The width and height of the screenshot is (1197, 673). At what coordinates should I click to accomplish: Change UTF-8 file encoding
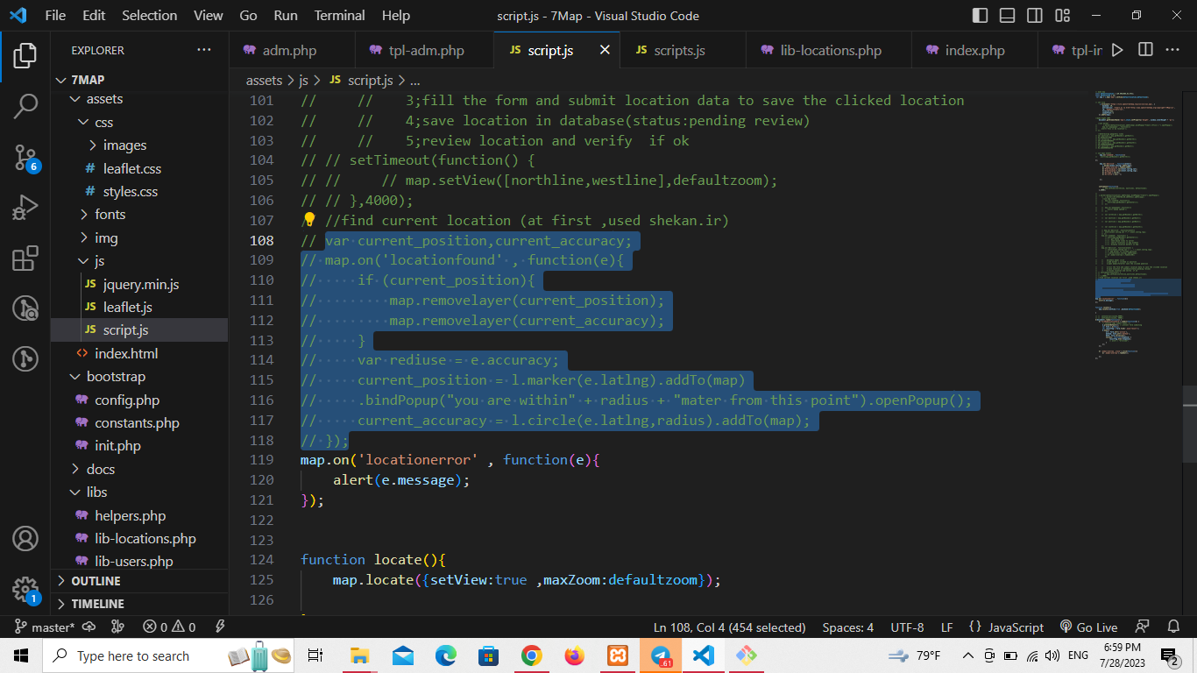[x=907, y=627]
